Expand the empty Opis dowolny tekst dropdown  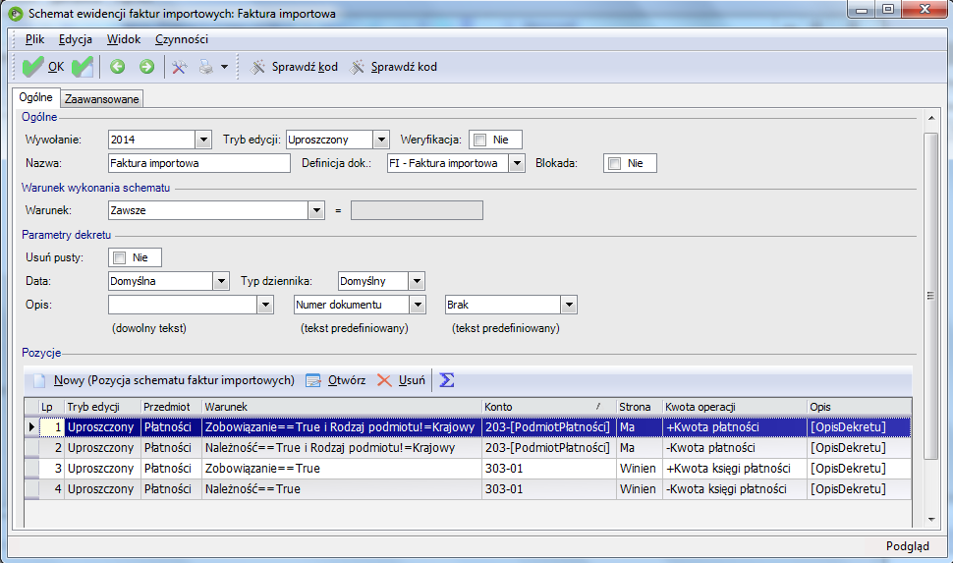coord(265,306)
